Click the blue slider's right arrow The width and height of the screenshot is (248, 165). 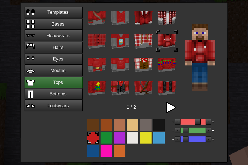[x=209, y=139]
